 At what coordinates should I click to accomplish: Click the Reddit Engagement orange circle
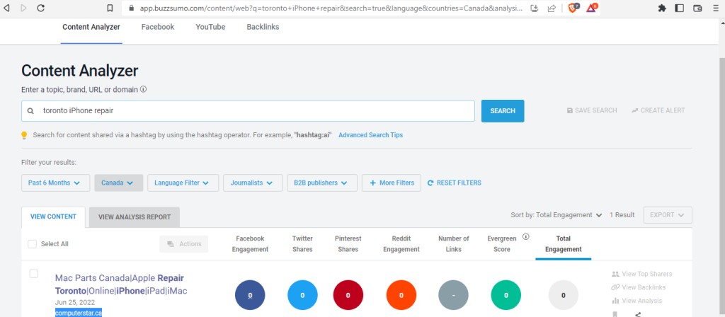401,295
